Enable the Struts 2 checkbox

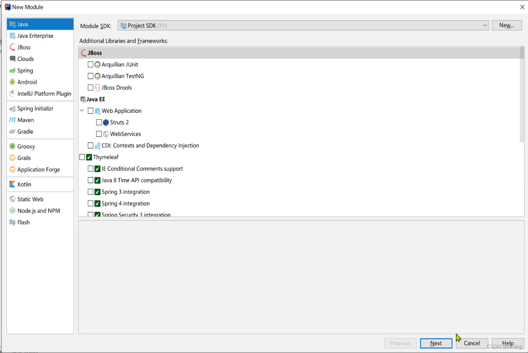[99, 122]
